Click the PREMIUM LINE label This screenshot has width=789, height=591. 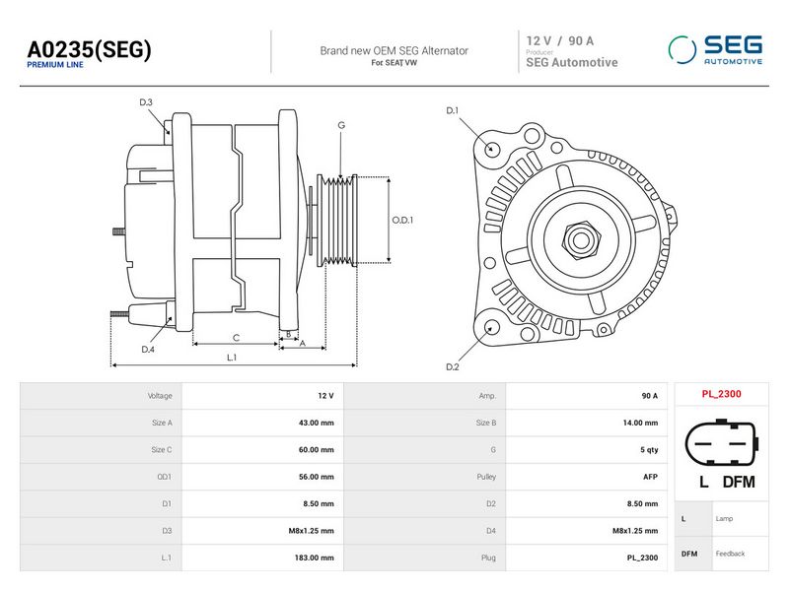coord(55,65)
